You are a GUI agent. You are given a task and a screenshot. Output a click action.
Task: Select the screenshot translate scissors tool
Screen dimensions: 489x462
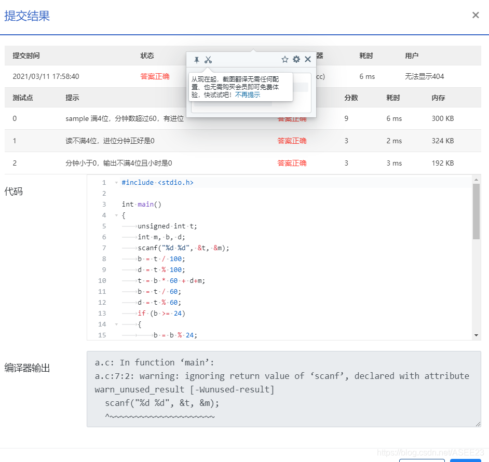click(208, 59)
